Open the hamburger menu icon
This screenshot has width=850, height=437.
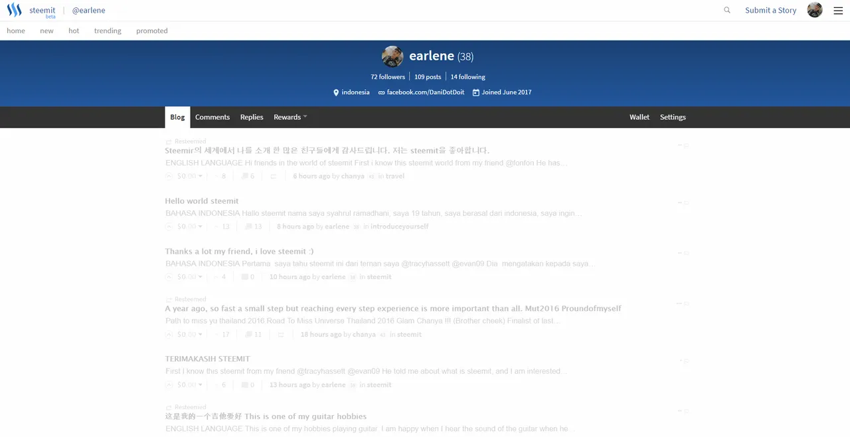click(x=838, y=11)
